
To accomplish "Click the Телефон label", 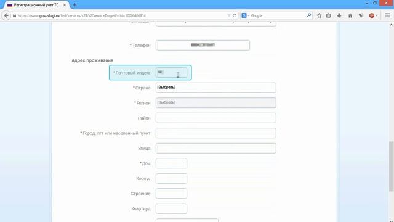I will click(x=142, y=45).
